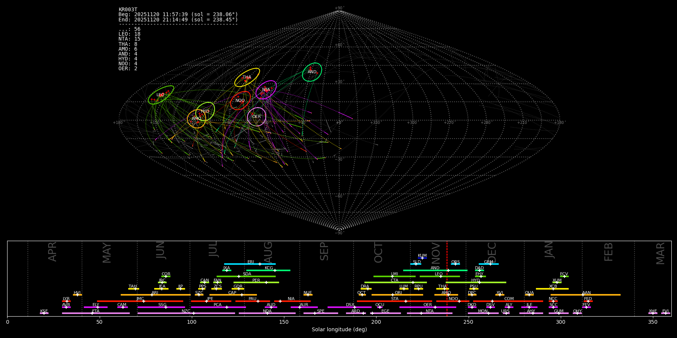Select the orange HVI shower bar
The width and height of the screenshot is (677, 338).
(x=77, y=295)
